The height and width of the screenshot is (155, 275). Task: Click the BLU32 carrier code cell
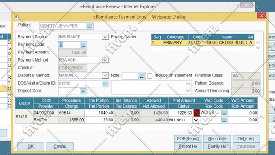(197, 42)
